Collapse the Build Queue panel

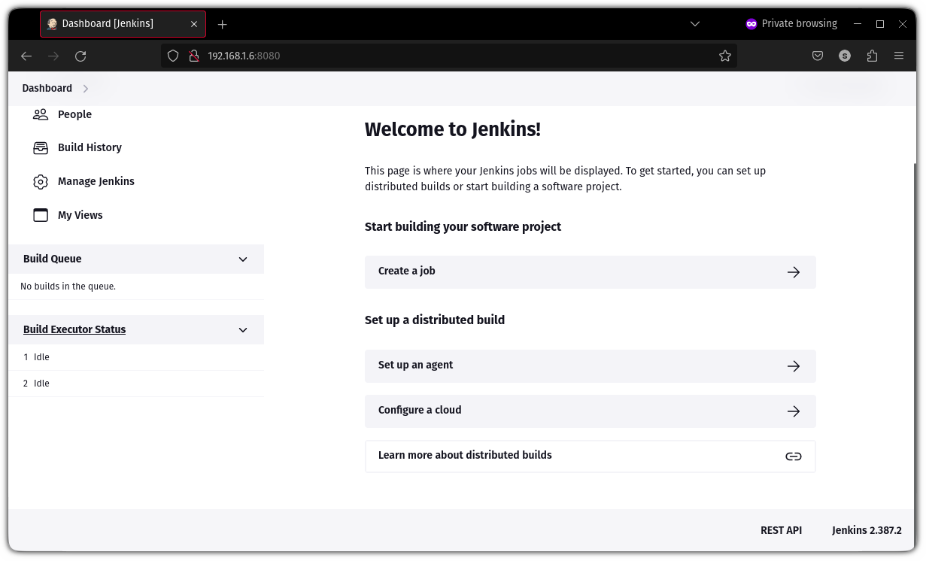tap(242, 259)
